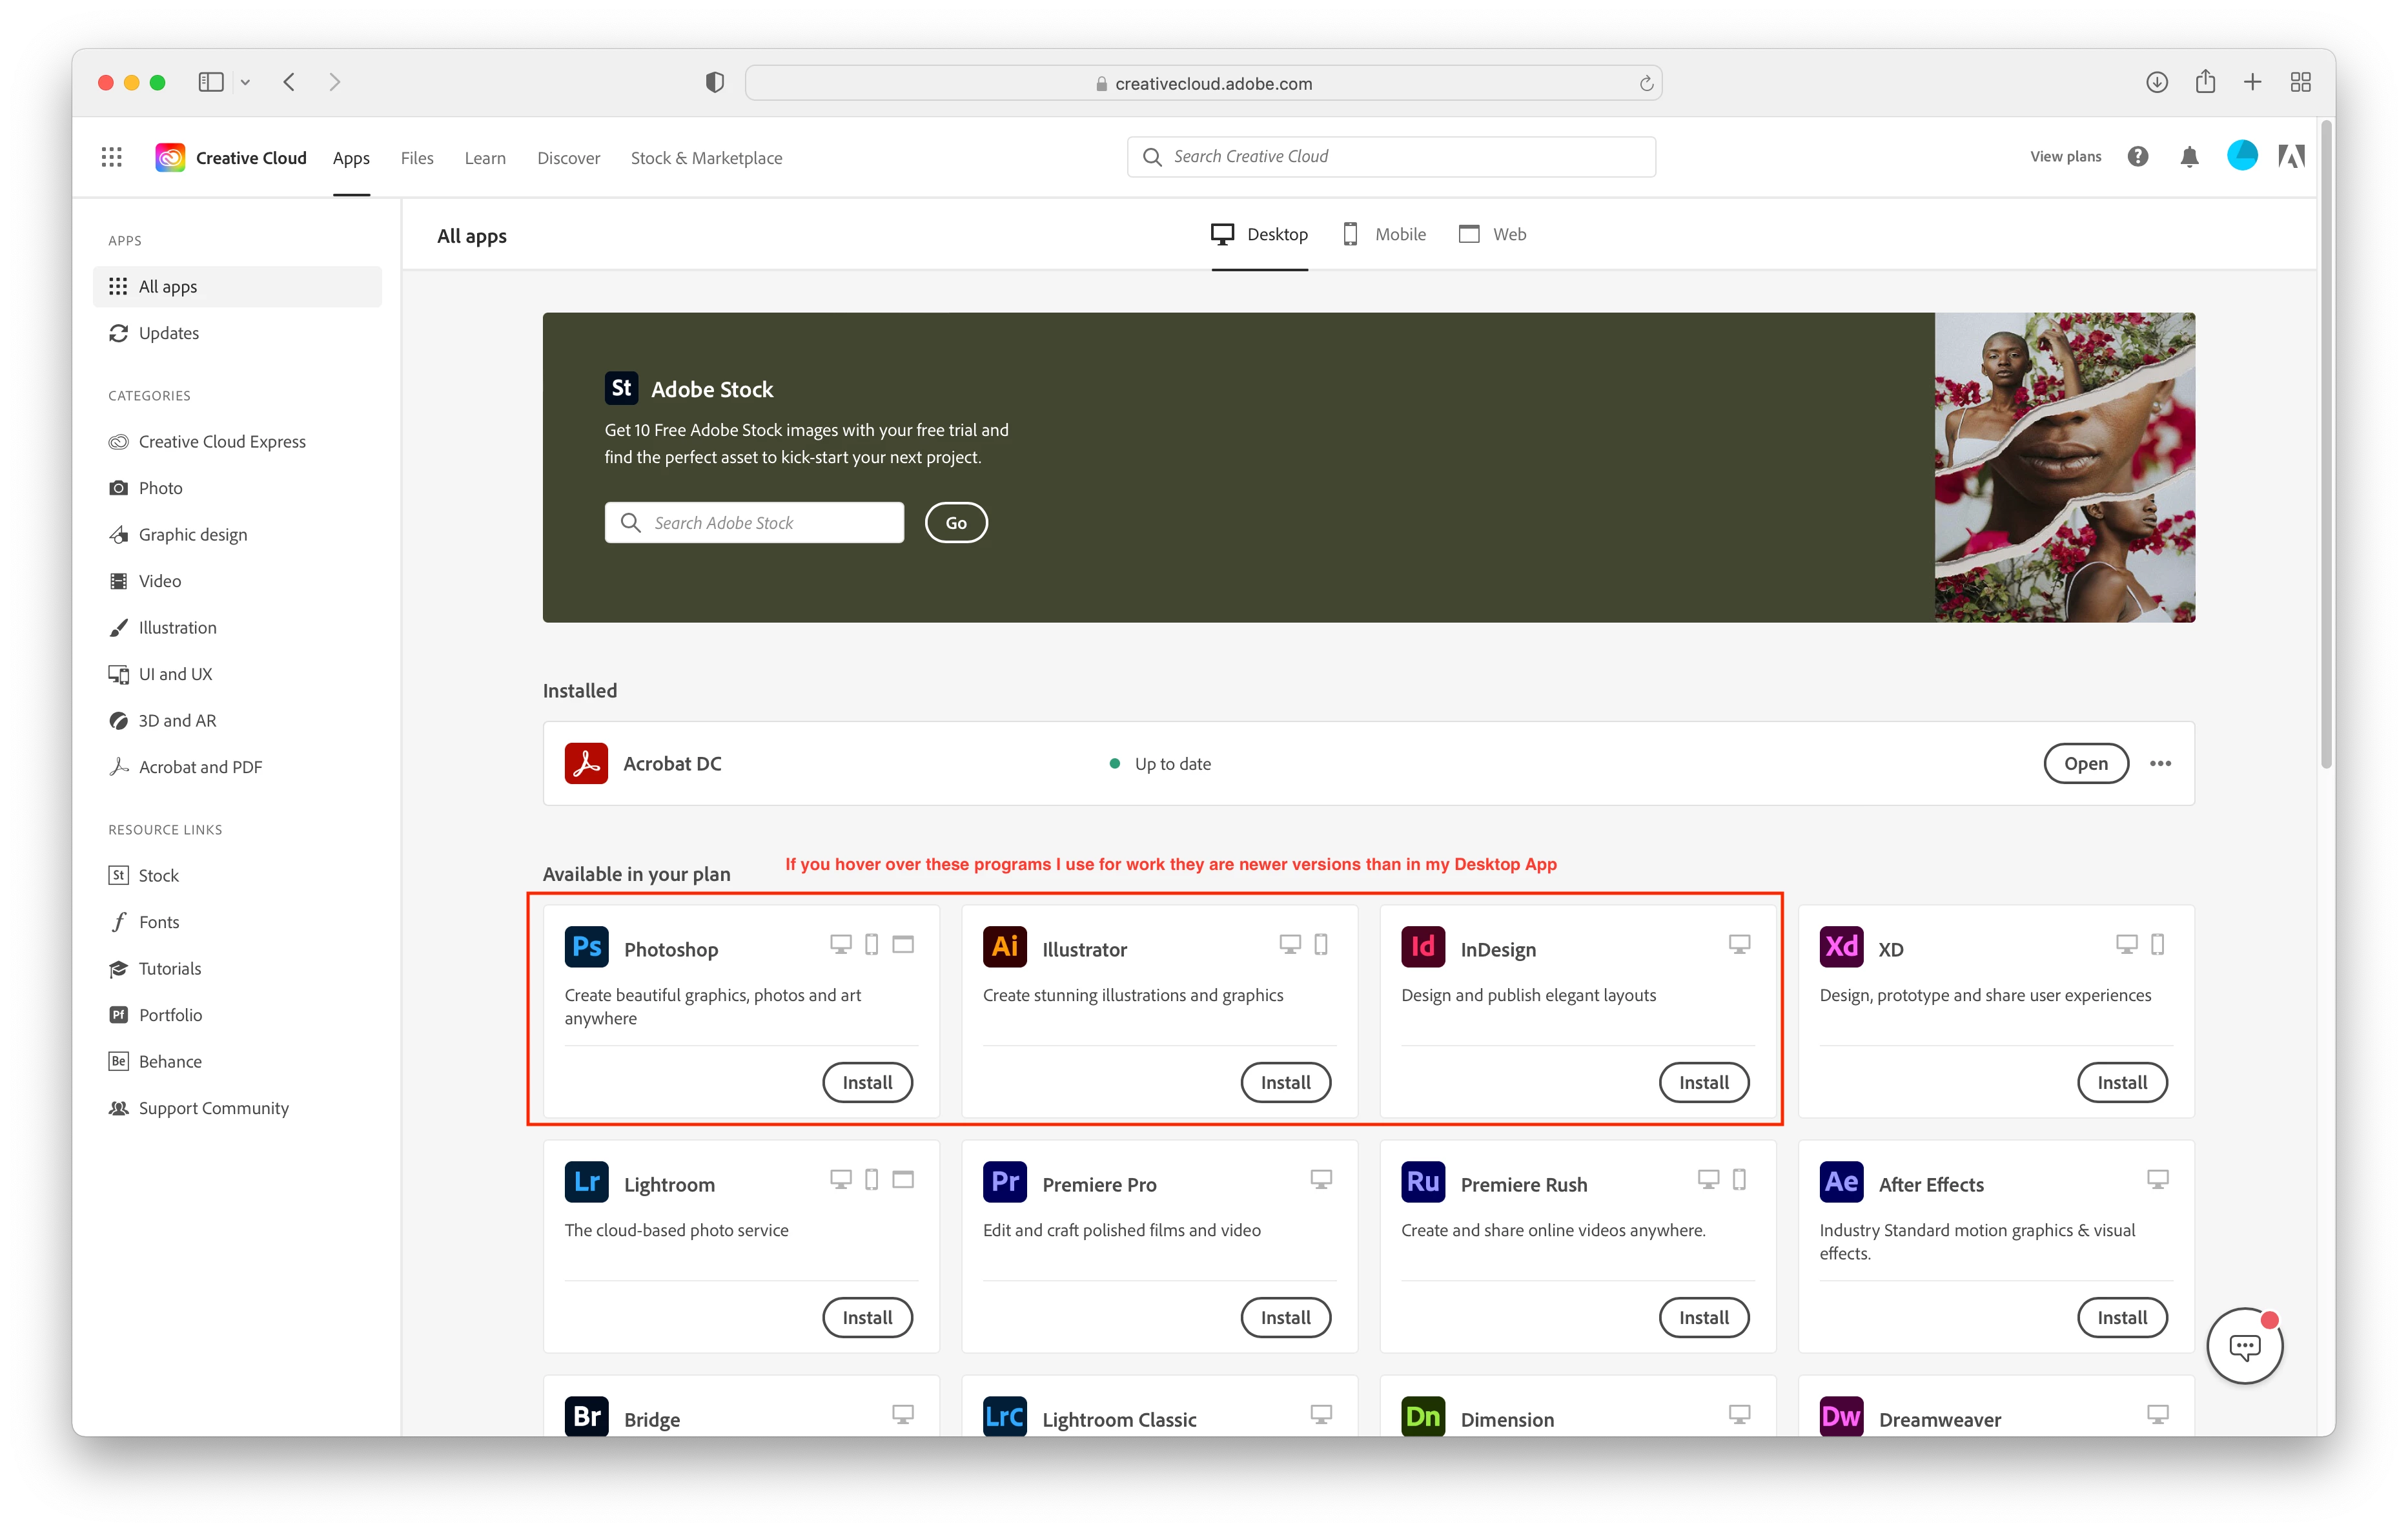This screenshot has width=2408, height=1532.
Task: Open the View plans link
Action: [x=2065, y=157]
